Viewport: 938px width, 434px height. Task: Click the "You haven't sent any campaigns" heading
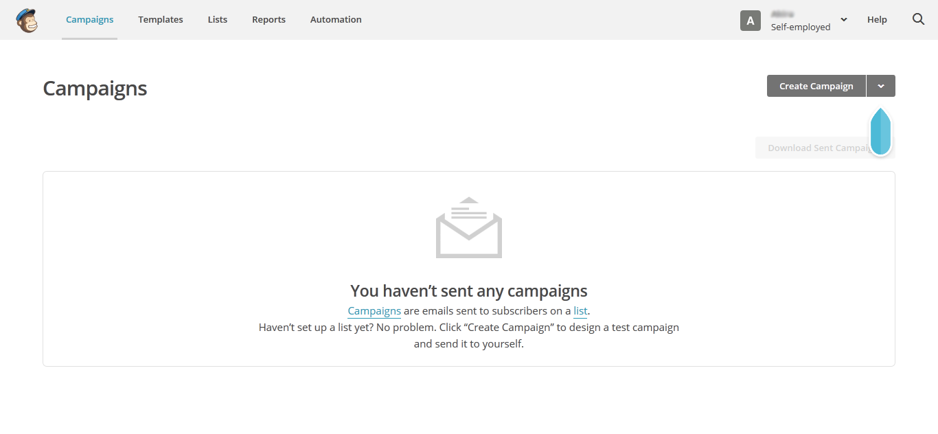[469, 290]
